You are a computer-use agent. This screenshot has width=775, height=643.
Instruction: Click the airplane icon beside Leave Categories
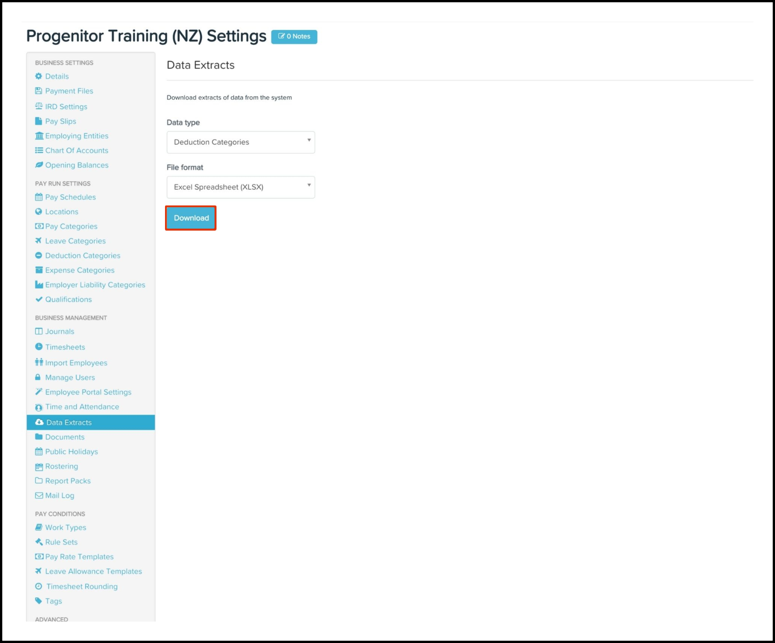pyautogui.click(x=38, y=240)
